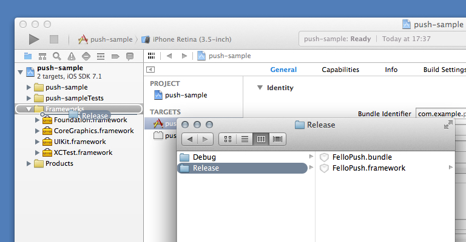Switch Finder to icon view
The width and height of the screenshot is (466, 242).
228,139
